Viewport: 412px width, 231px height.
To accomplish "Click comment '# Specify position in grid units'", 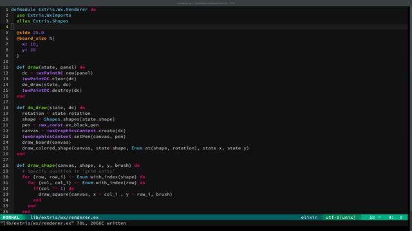I will (68, 171).
